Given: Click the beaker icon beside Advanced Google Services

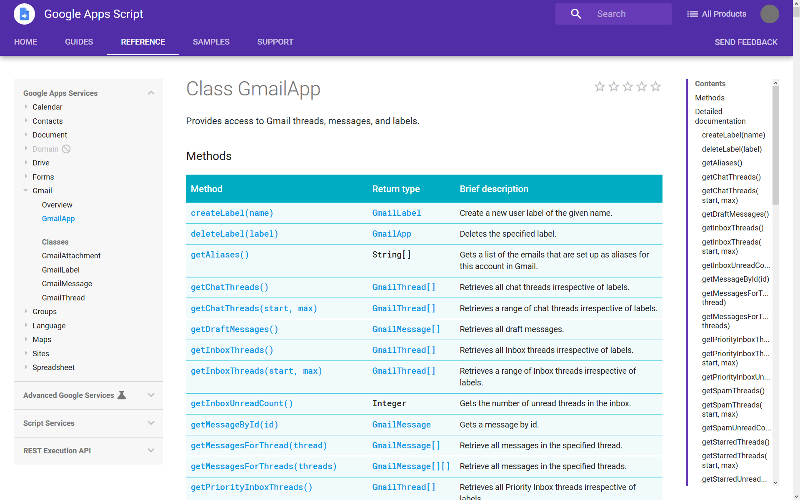Looking at the screenshot, I should pos(122,395).
